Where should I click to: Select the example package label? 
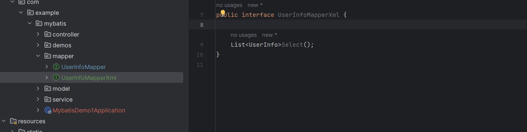click(x=47, y=13)
